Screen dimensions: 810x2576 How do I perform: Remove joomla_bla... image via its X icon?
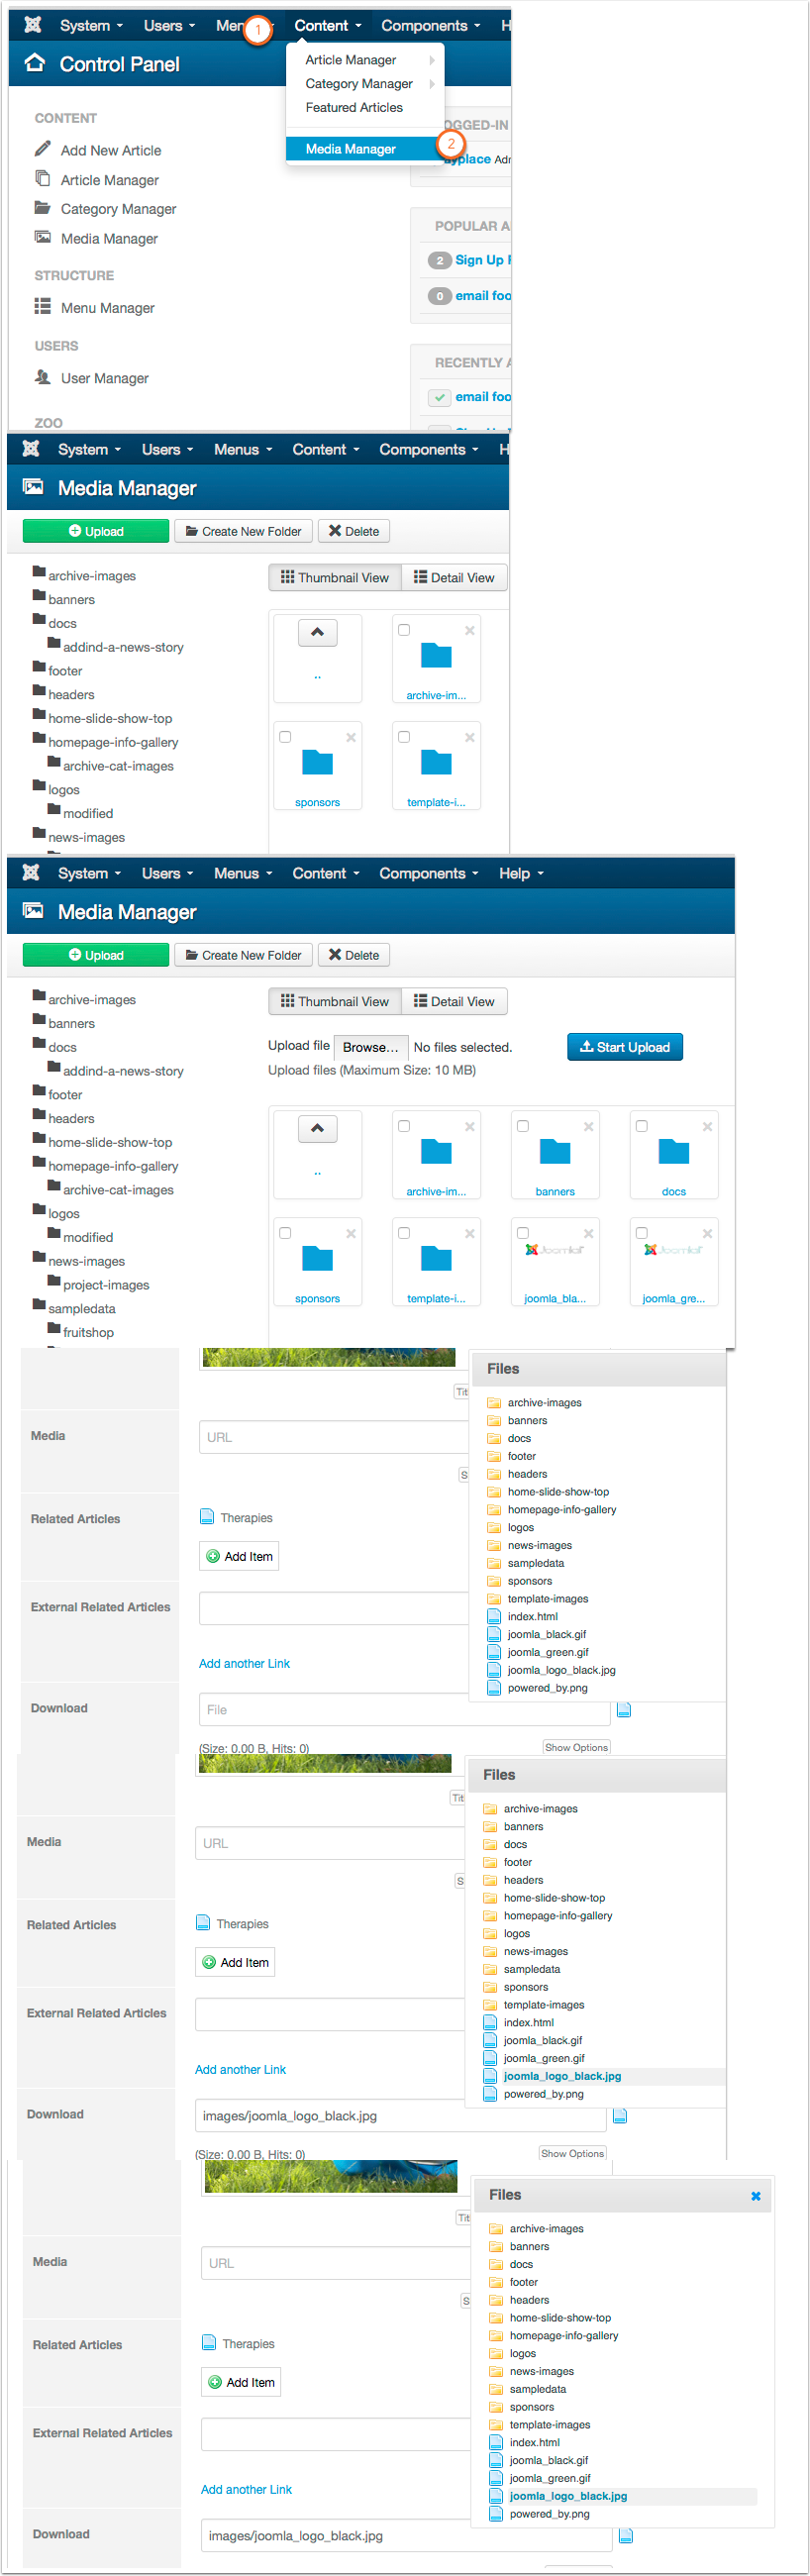[588, 1233]
